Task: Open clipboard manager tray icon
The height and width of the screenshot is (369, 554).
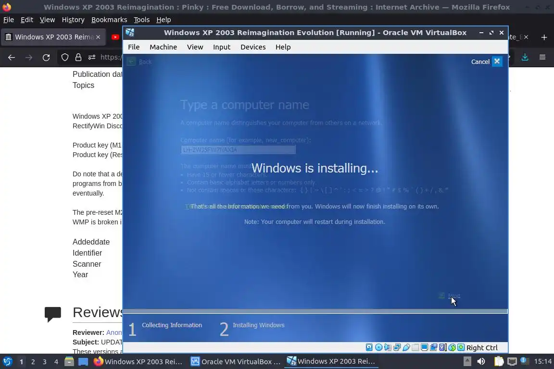Action: tap(499, 362)
